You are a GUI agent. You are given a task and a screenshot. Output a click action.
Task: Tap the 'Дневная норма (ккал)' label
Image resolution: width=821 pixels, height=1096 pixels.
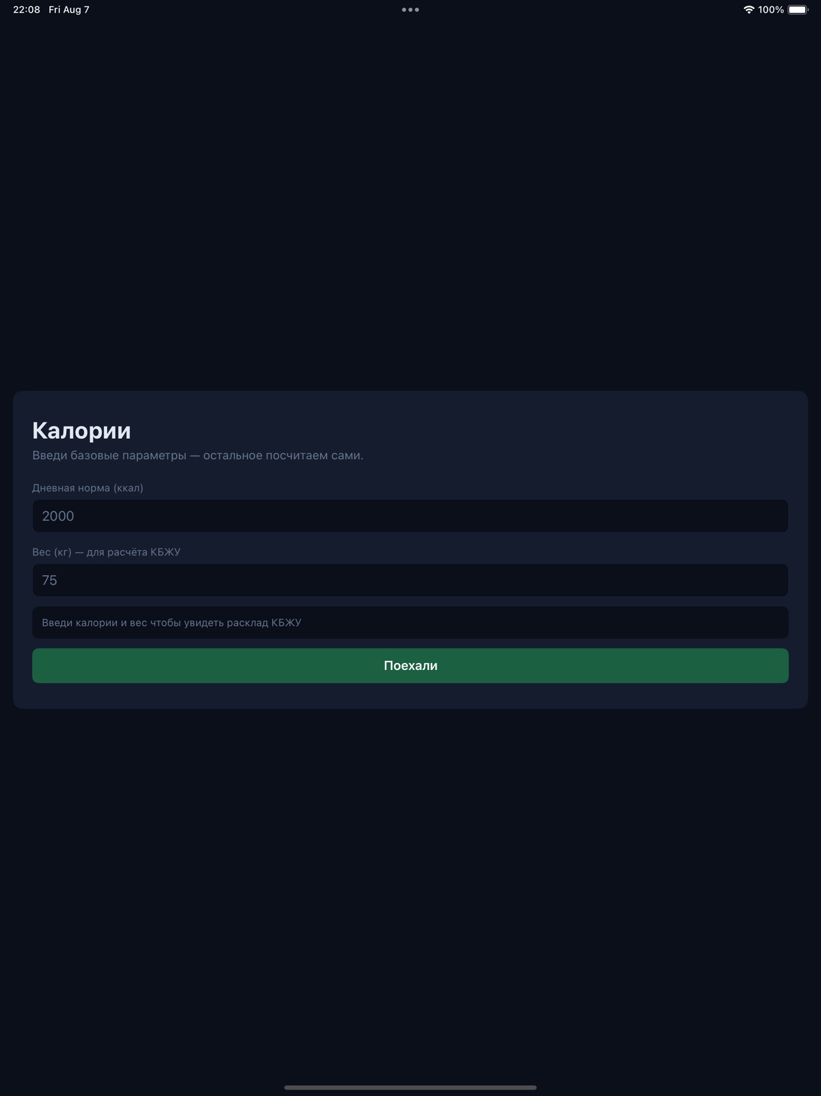pos(88,488)
